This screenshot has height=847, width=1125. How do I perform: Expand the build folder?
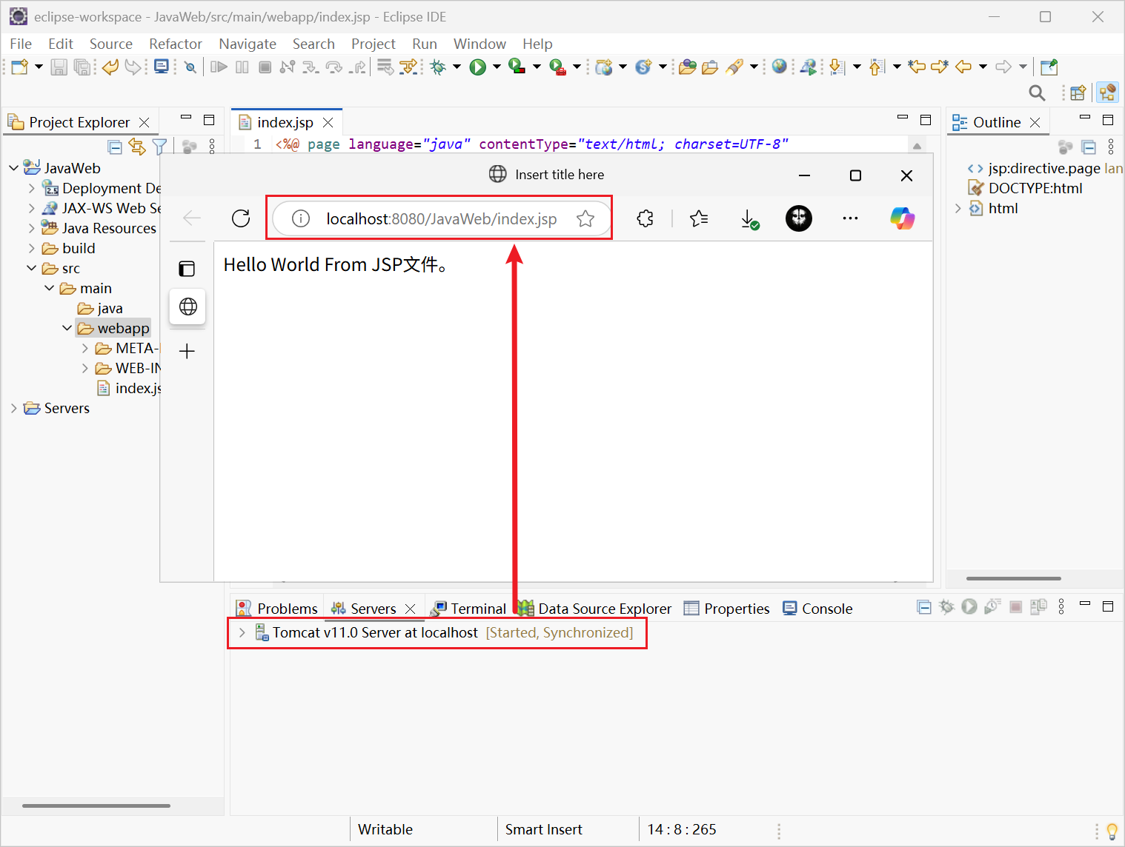[32, 248]
